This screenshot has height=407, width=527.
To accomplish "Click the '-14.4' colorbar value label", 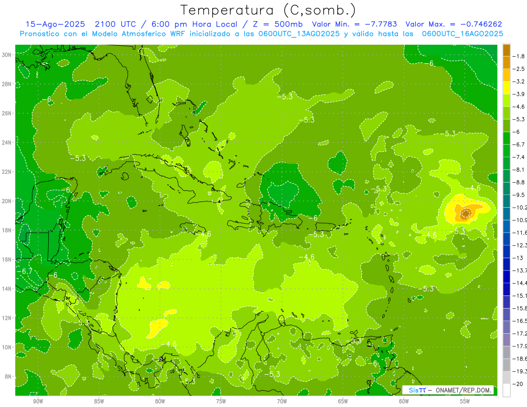I will coord(520,283).
